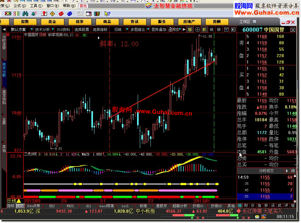Click the context help arrow-question icon
The height and width of the screenshot is (223, 301).
coord(107,14)
